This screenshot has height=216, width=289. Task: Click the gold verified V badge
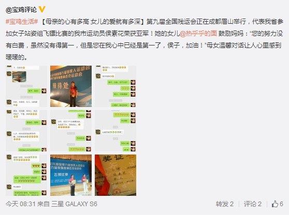point(42,9)
